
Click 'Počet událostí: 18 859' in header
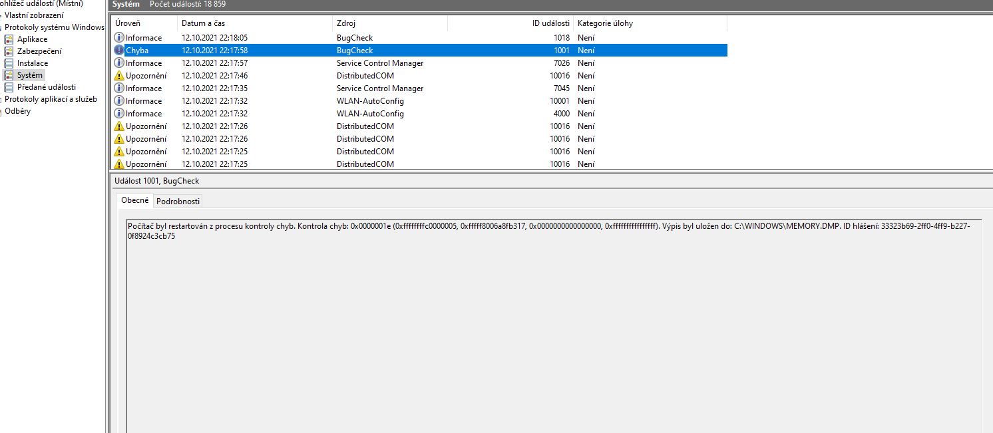pos(188,4)
